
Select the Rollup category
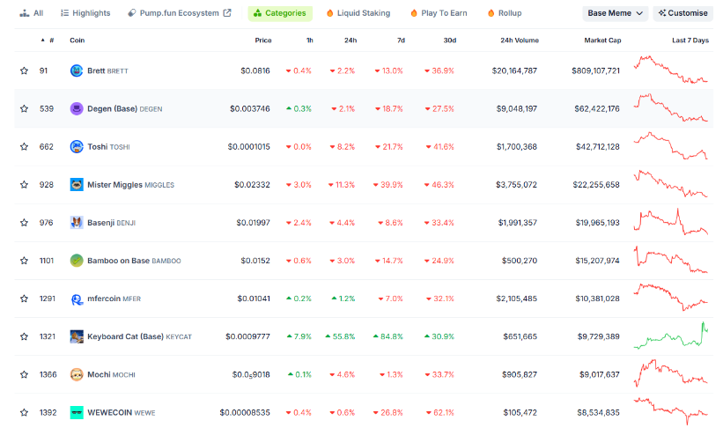coord(505,13)
